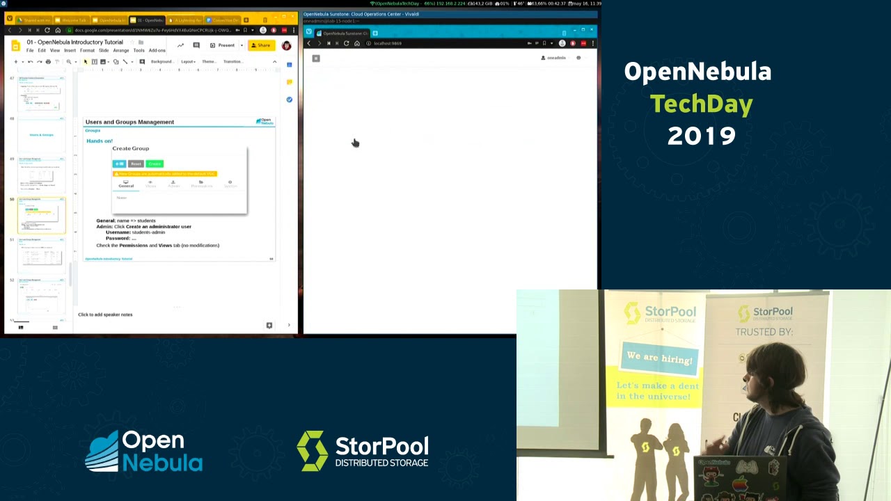Start the slideshow with Present button

[223, 45]
